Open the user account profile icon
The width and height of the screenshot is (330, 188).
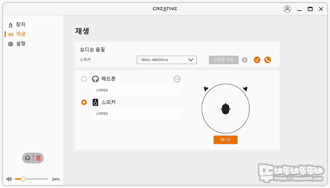[x=287, y=9]
